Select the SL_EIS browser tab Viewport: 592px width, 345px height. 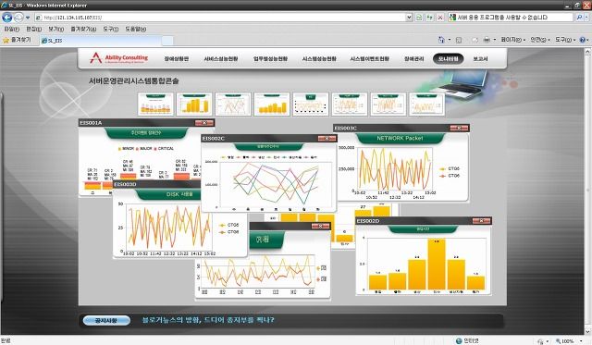(101, 41)
